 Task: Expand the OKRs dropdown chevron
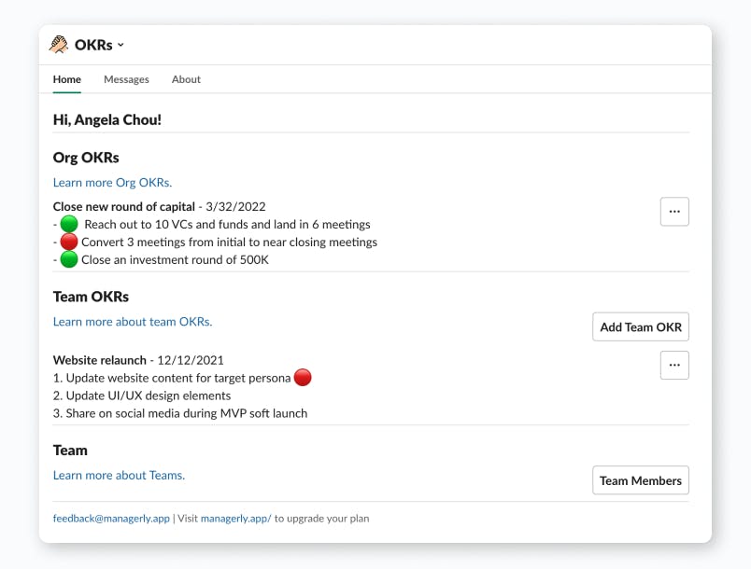coord(121,46)
